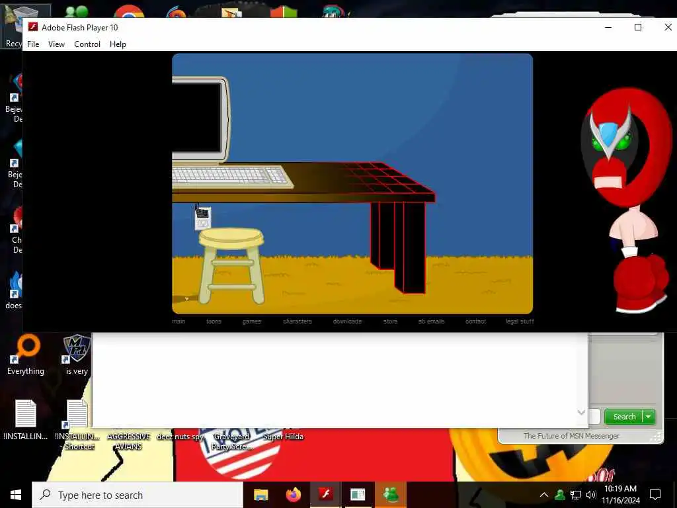Screen dimensions: 677x508
Task: Maximize the Flash Player window
Action: (638, 27)
